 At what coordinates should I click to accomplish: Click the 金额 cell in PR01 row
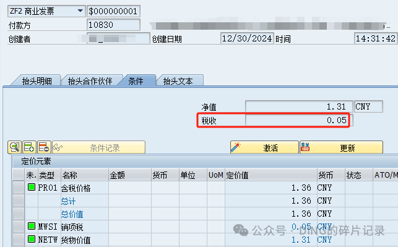[x=130, y=188]
